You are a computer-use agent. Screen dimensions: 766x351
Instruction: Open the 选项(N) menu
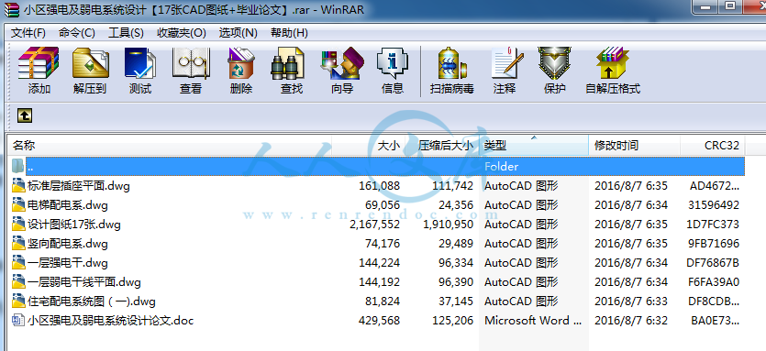coord(238,33)
